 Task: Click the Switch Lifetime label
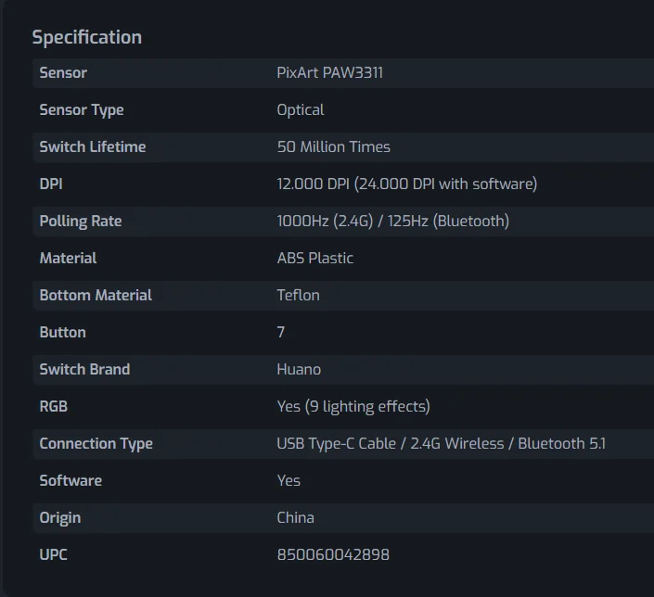click(x=93, y=146)
